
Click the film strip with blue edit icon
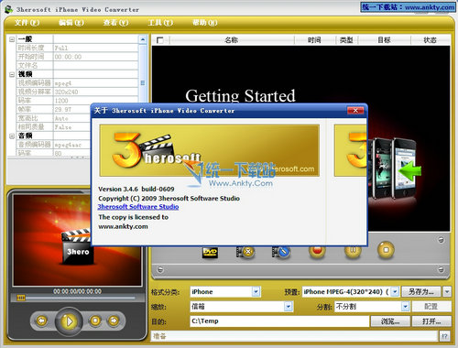281,252
